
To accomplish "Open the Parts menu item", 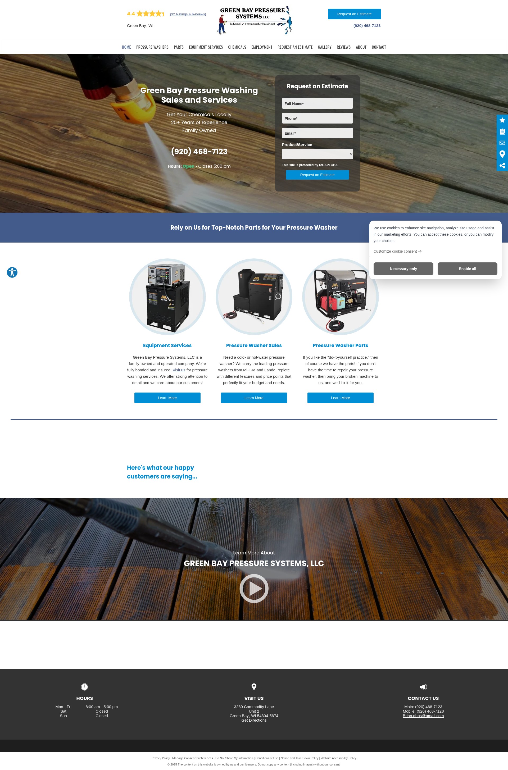I will (x=179, y=47).
